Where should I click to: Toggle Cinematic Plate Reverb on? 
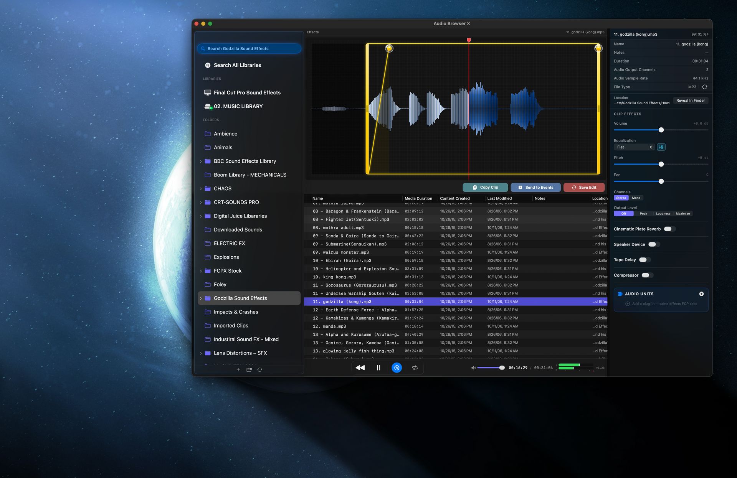click(x=669, y=229)
